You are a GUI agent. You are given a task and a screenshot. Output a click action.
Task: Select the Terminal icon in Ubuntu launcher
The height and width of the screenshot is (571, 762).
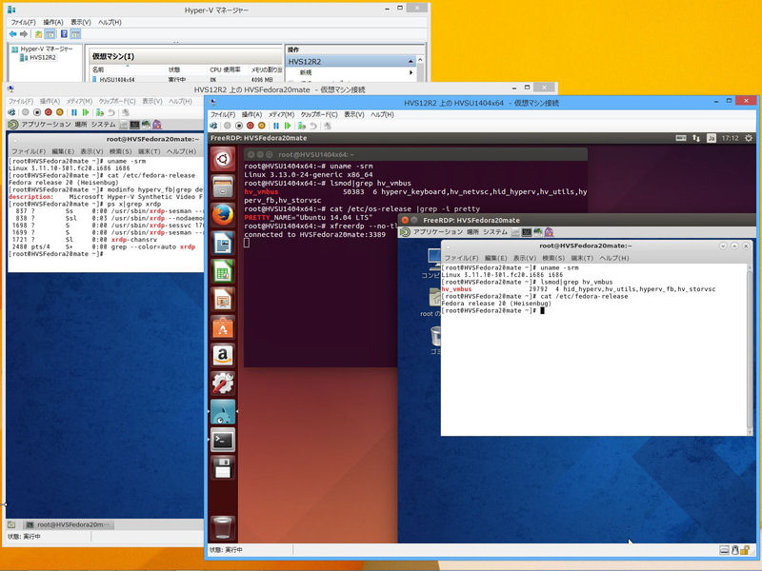(x=223, y=440)
